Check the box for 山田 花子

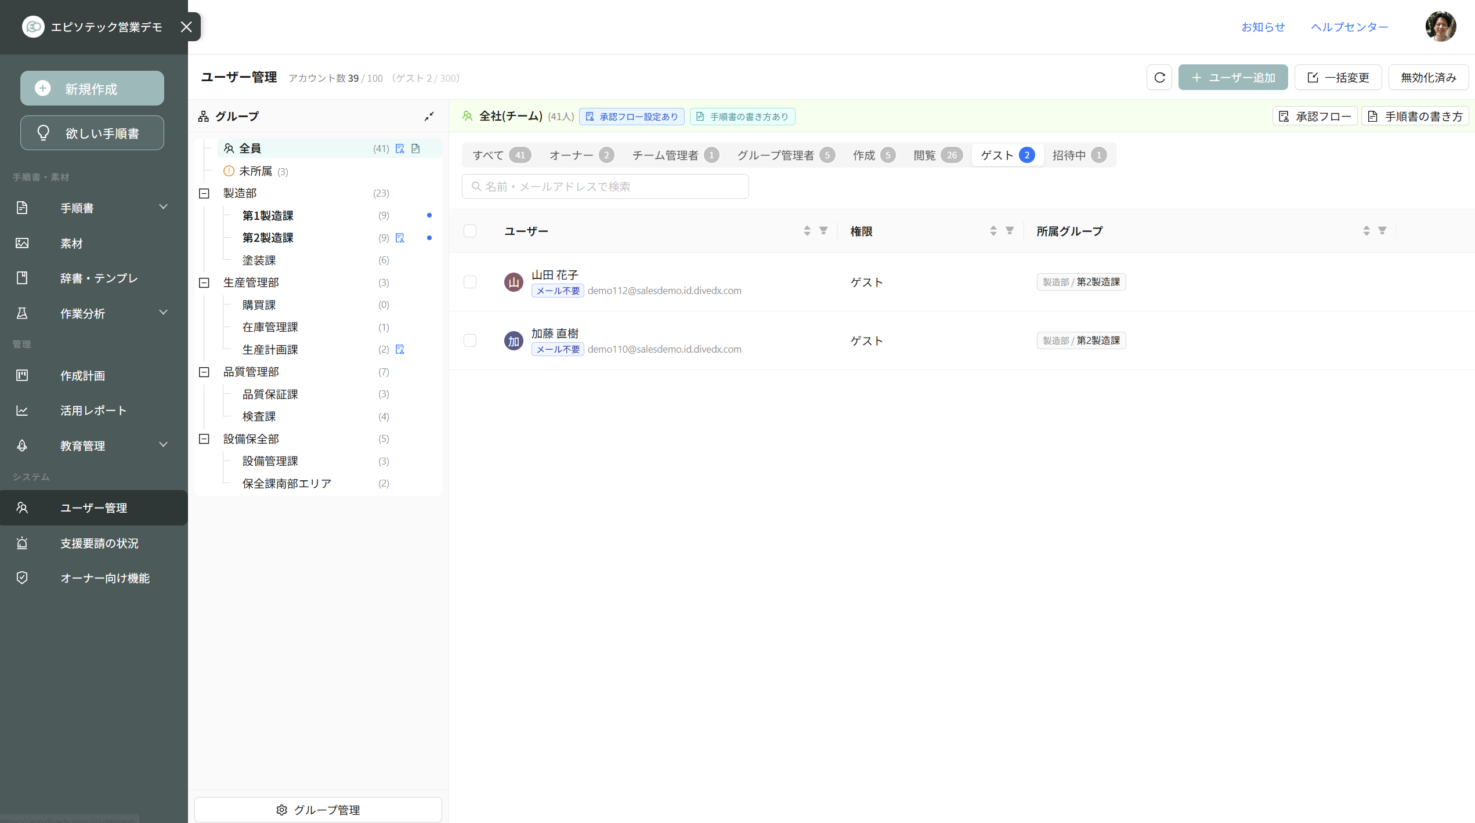click(x=470, y=282)
